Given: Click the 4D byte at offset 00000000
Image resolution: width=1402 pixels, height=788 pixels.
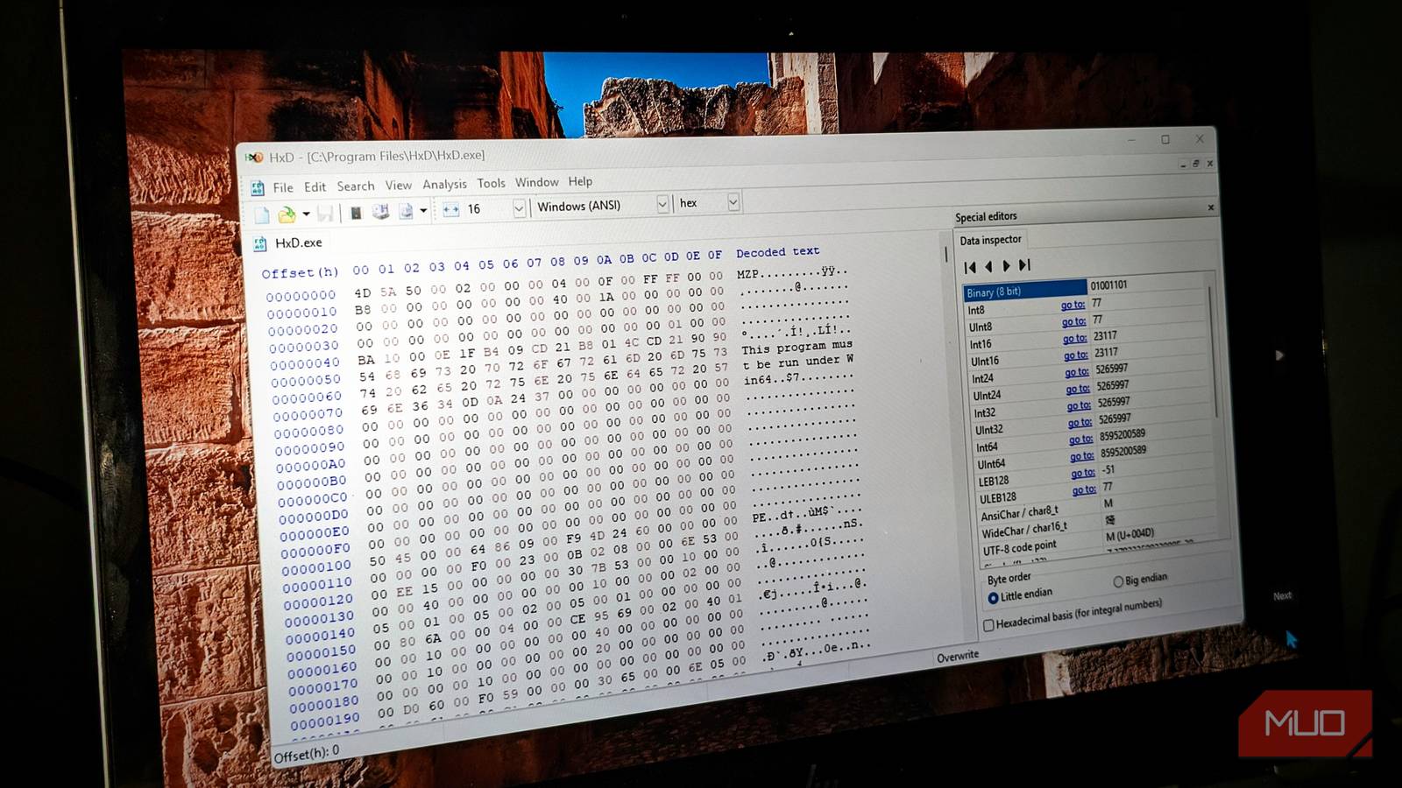Looking at the screenshot, I should (x=362, y=293).
